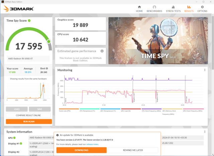Click info icon next to Estimated game performance
214x156 pixels.
point(102,51)
